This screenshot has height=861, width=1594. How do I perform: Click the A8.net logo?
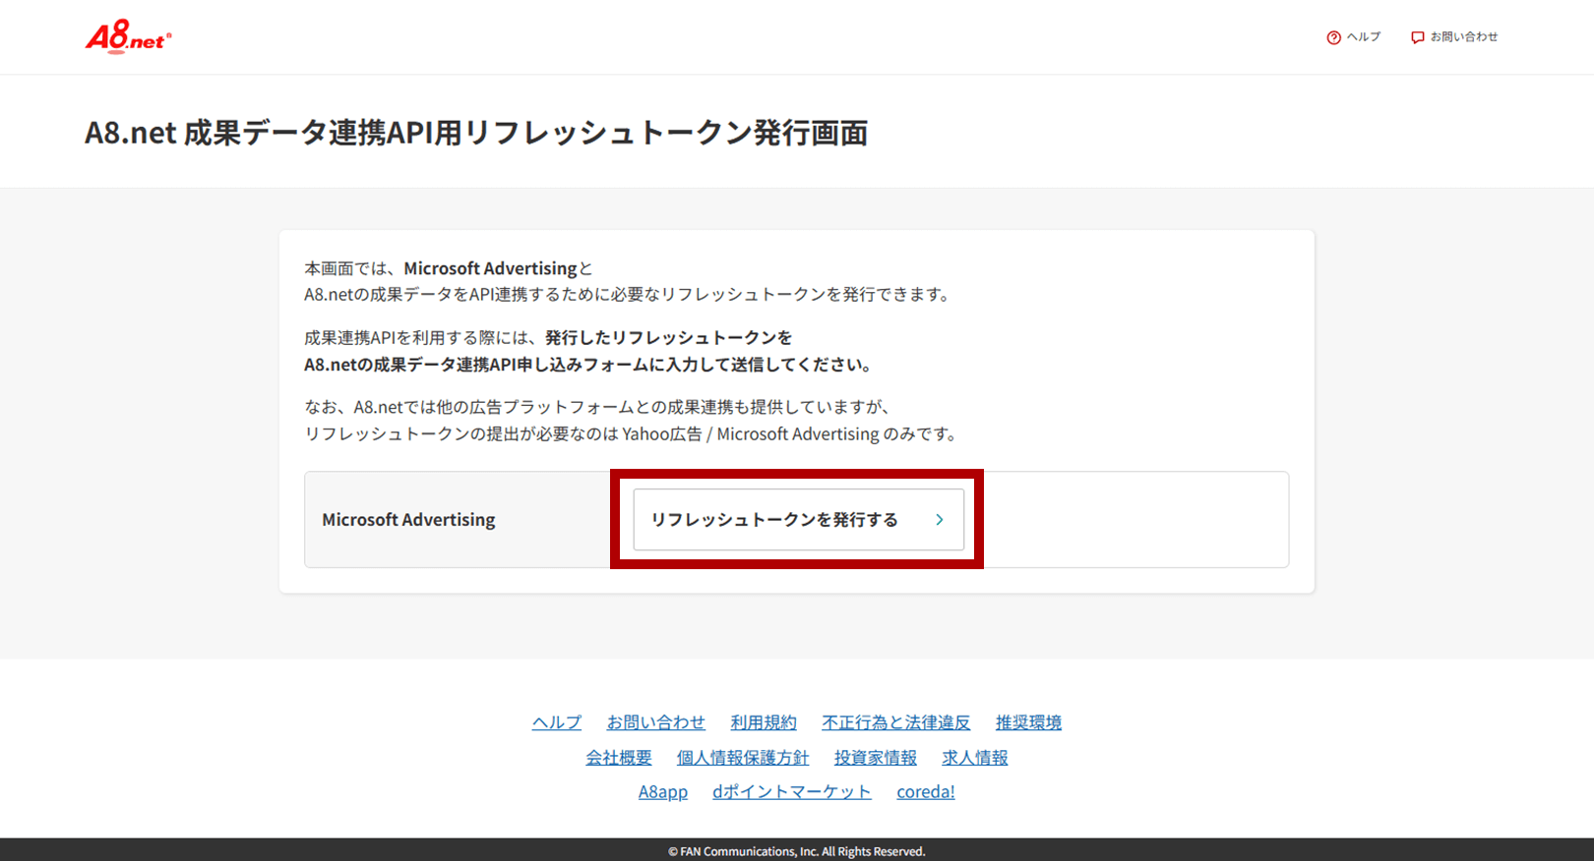128,37
